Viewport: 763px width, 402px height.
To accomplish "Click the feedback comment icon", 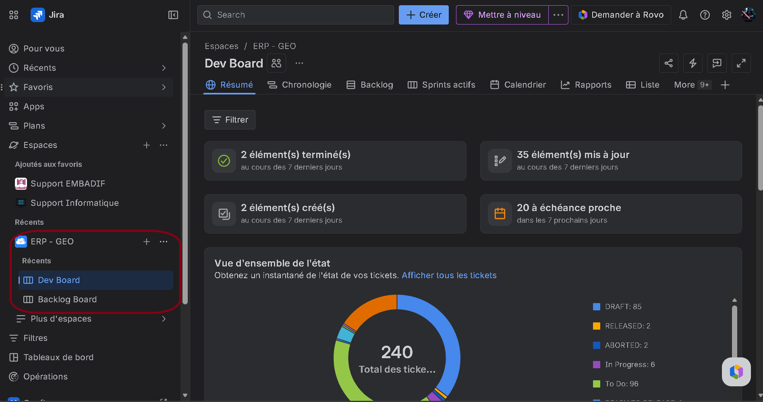I will [717, 63].
